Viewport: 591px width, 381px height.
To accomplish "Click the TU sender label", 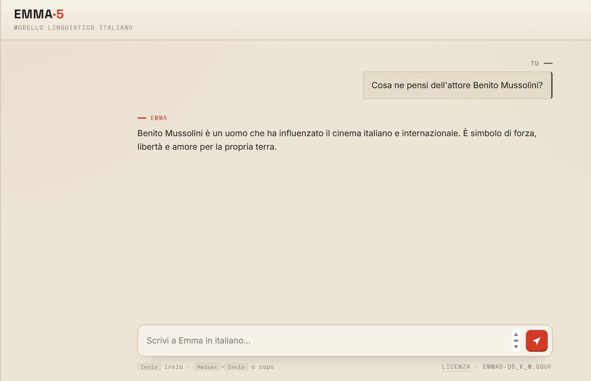I will click(x=535, y=63).
